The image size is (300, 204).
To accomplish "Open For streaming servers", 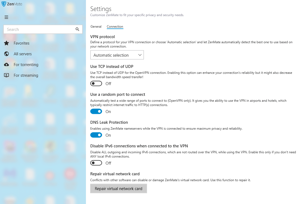I will click(26, 75).
